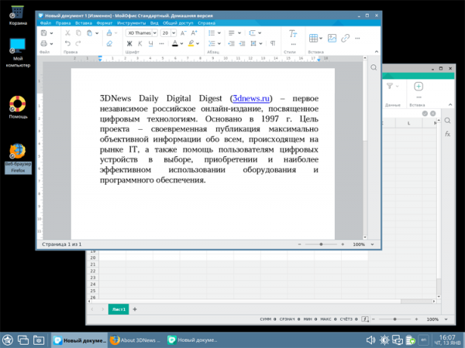Expand the table insert arrow
Viewport: 465px width, 348px height.
(x=321, y=38)
